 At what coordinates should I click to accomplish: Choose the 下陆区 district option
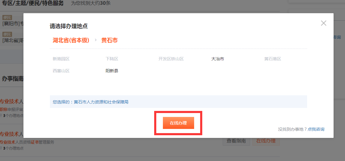coord(112,59)
